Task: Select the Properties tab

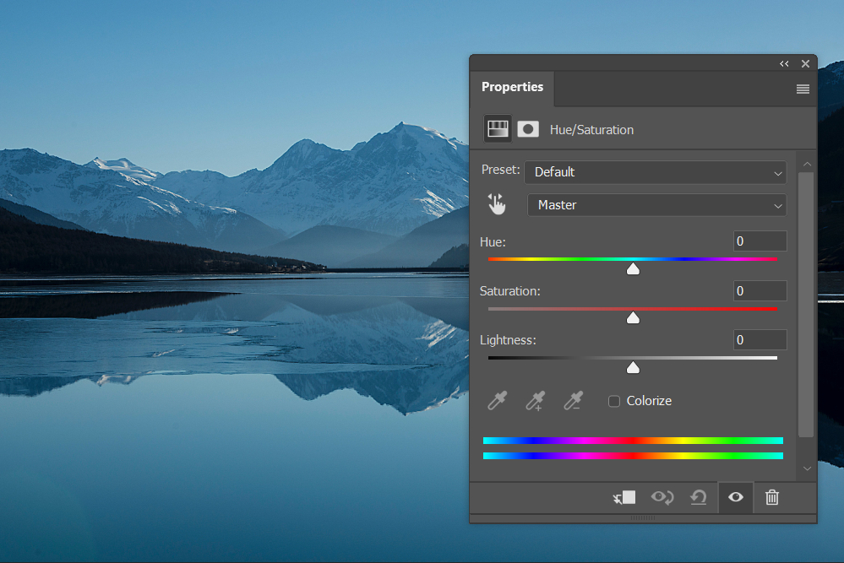Action: pos(512,87)
